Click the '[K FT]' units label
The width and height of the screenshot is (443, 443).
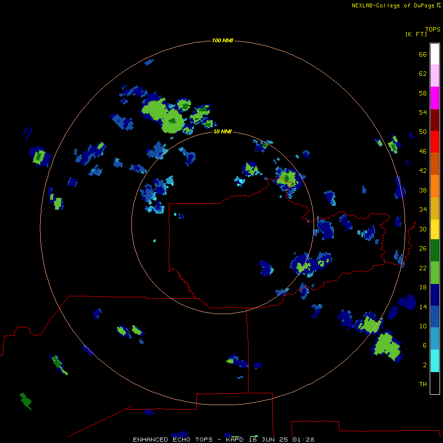(x=416, y=34)
